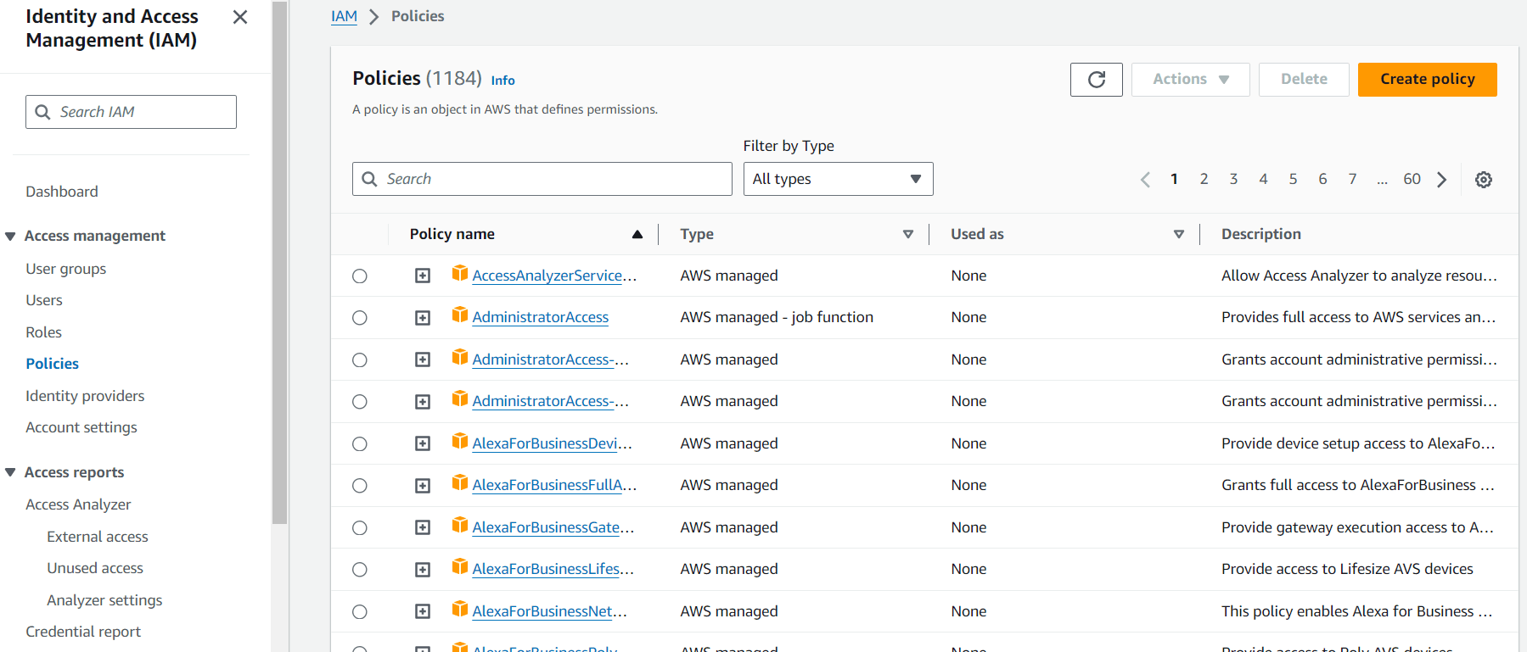
Task: Select the AlexaForBusinessFullA policy radio button
Action: [360, 486]
